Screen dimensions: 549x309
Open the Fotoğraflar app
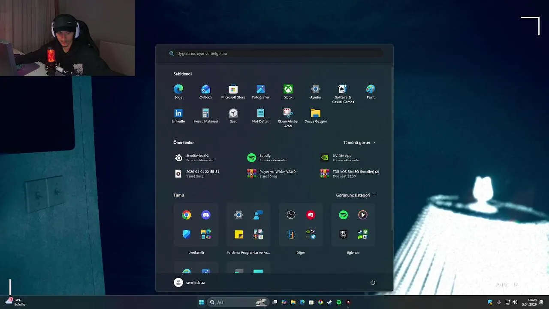(261, 92)
